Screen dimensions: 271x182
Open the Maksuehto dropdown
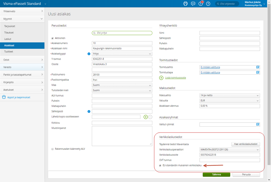[x=230, y=95]
